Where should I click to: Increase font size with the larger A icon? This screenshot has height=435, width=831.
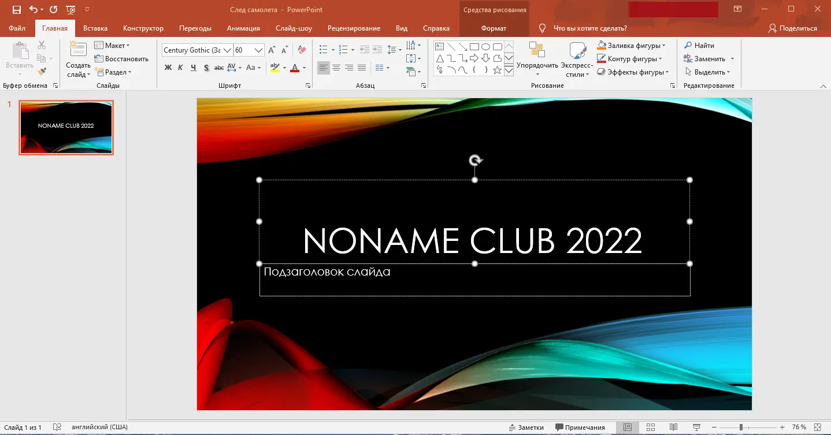point(272,50)
